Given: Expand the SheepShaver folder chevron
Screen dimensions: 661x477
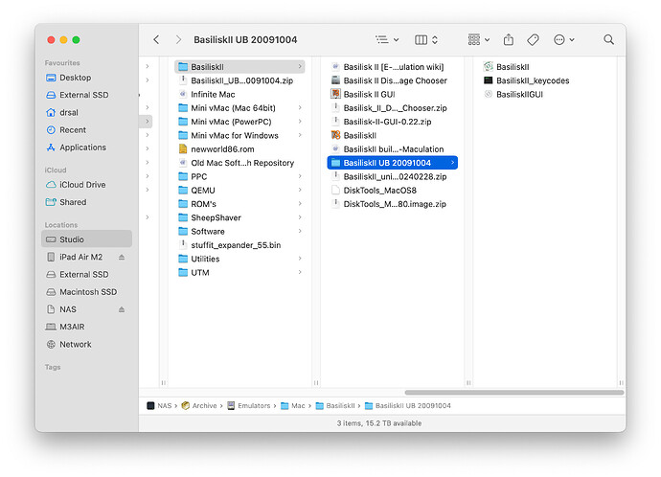Looking at the screenshot, I should 300,217.
